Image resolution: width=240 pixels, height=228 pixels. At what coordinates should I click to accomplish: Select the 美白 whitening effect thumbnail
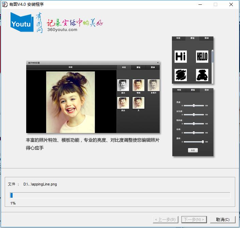[123, 103]
